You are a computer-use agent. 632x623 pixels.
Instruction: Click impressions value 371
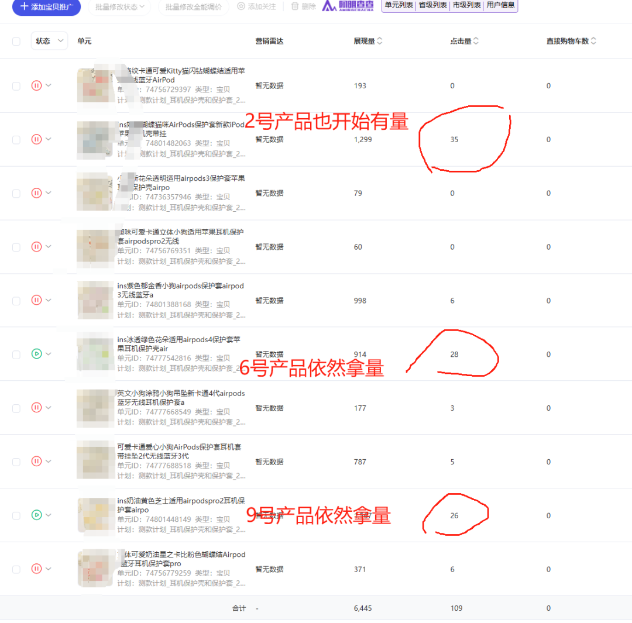coord(360,569)
